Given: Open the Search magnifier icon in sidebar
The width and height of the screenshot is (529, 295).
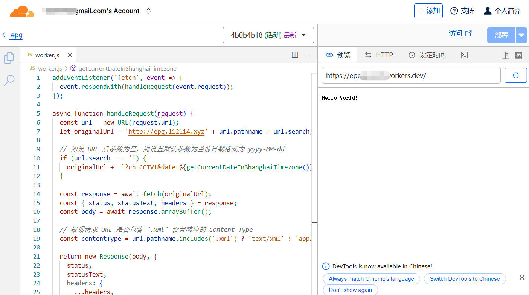Looking at the screenshot, I should tap(9, 80).
